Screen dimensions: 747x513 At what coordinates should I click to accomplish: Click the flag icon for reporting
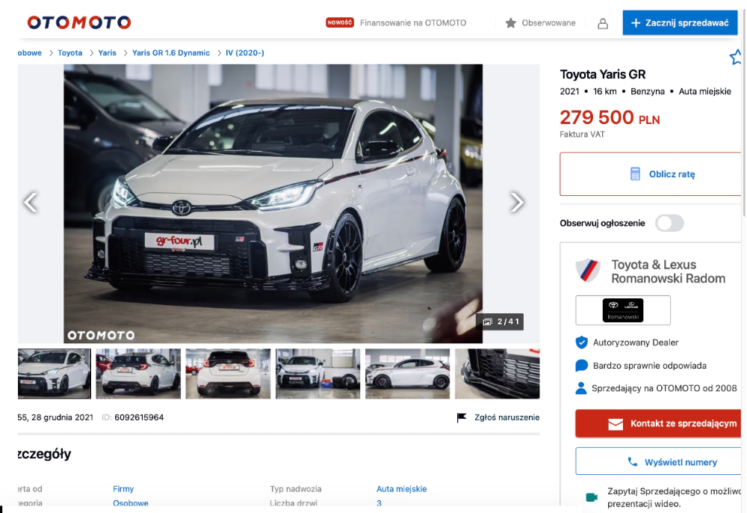(x=461, y=417)
